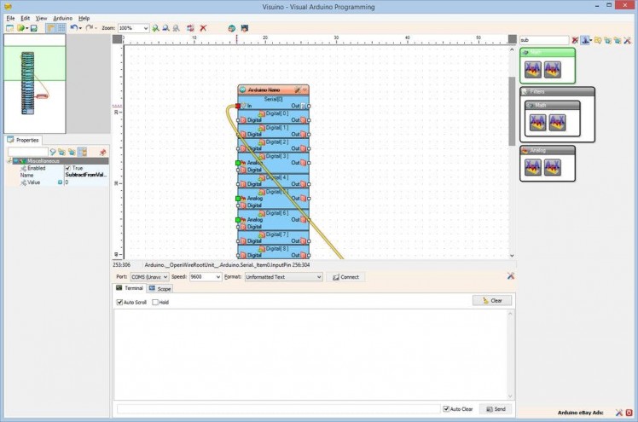The width and height of the screenshot is (638, 422).
Task: Switch to the Scope tab
Action: pyautogui.click(x=161, y=288)
